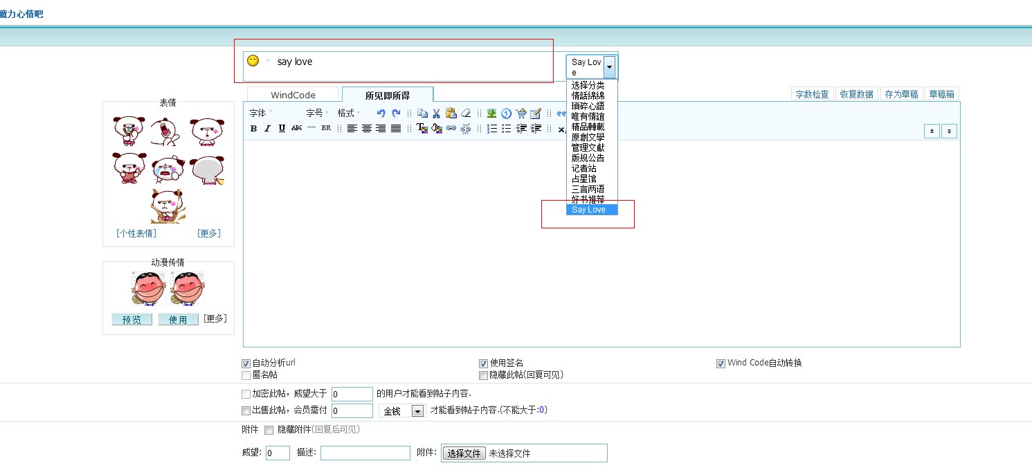
Task: Select the 所见即所得 editor tab
Action: pyautogui.click(x=388, y=96)
